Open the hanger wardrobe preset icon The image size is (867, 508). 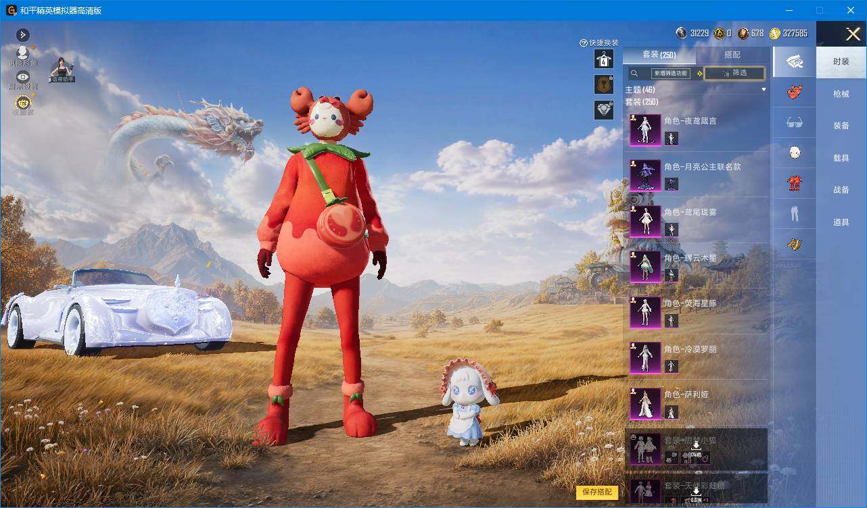click(604, 59)
